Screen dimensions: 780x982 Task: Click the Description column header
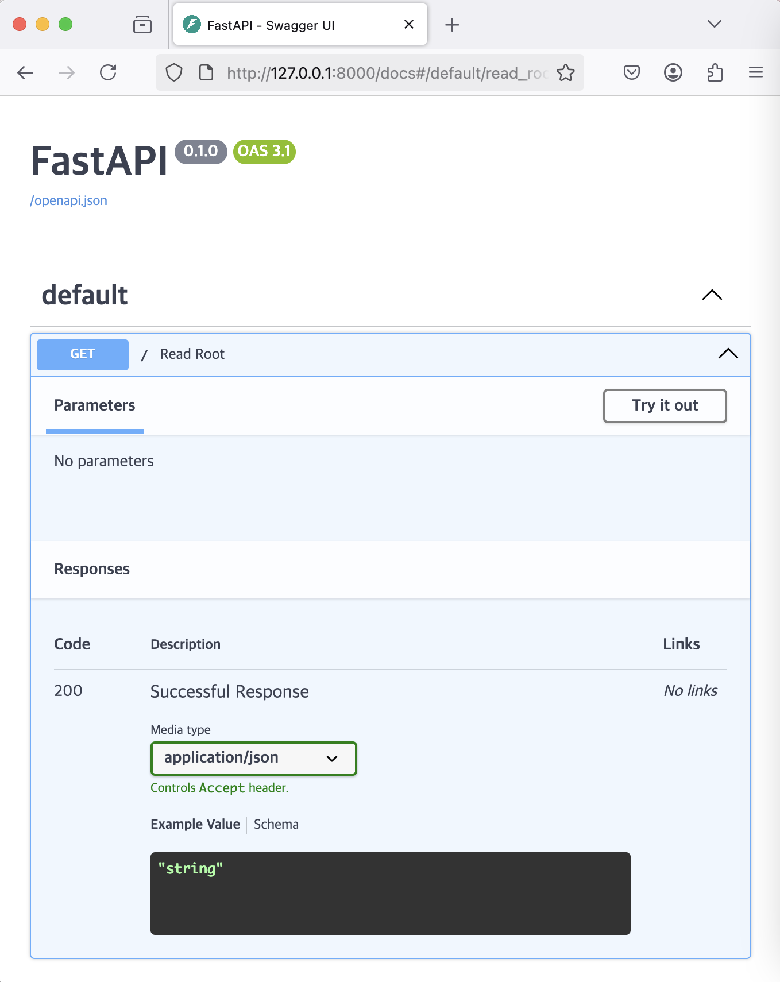click(x=186, y=644)
